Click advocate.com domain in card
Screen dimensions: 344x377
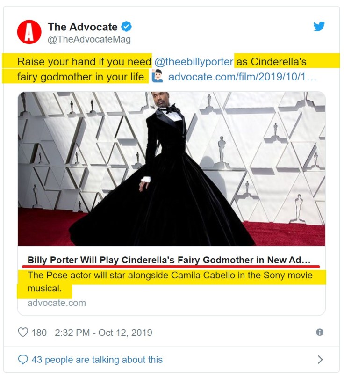pos(57,303)
